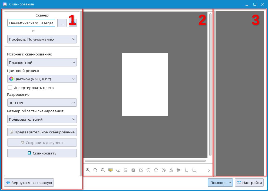Click the zoom in magnifier icon

[x=88, y=170]
